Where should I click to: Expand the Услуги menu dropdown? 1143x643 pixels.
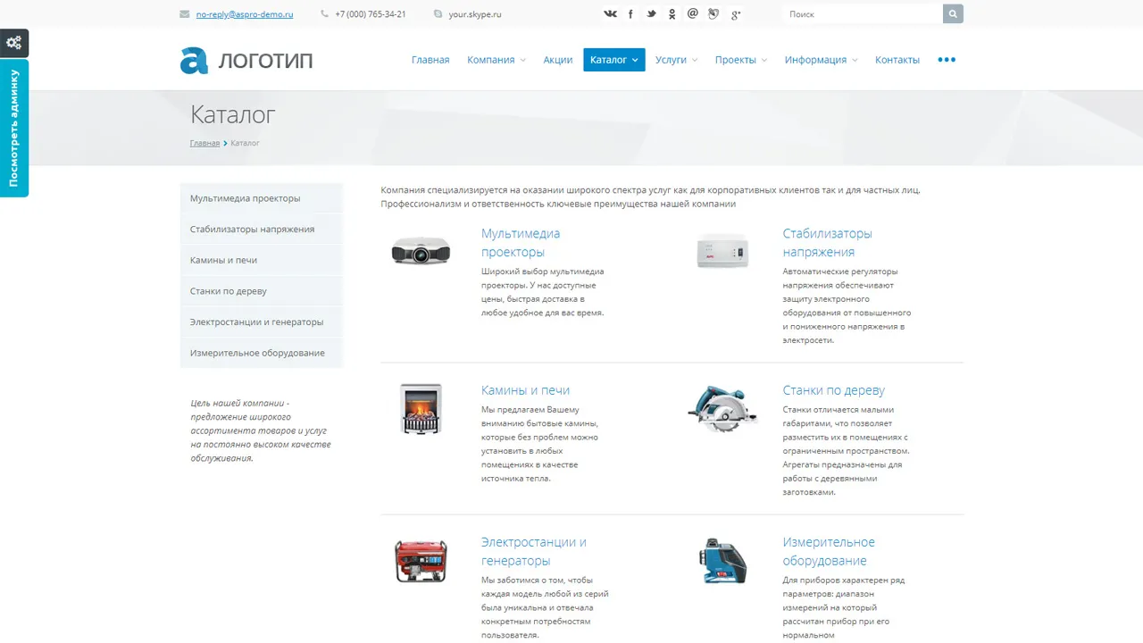pyautogui.click(x=676, y=60)
